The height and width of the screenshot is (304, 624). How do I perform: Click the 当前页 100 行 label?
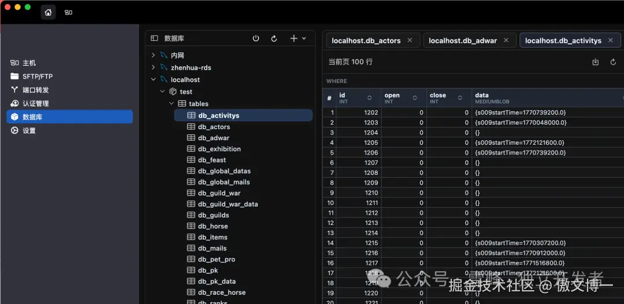point(350,62)
